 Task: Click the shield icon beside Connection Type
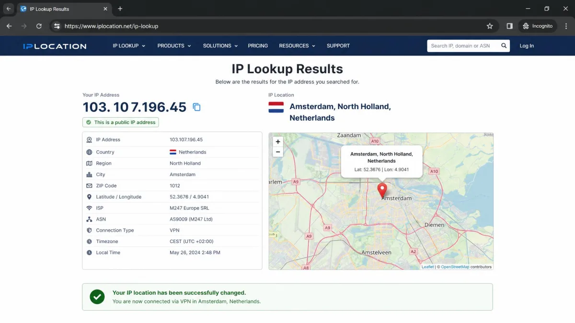point(89,230)
